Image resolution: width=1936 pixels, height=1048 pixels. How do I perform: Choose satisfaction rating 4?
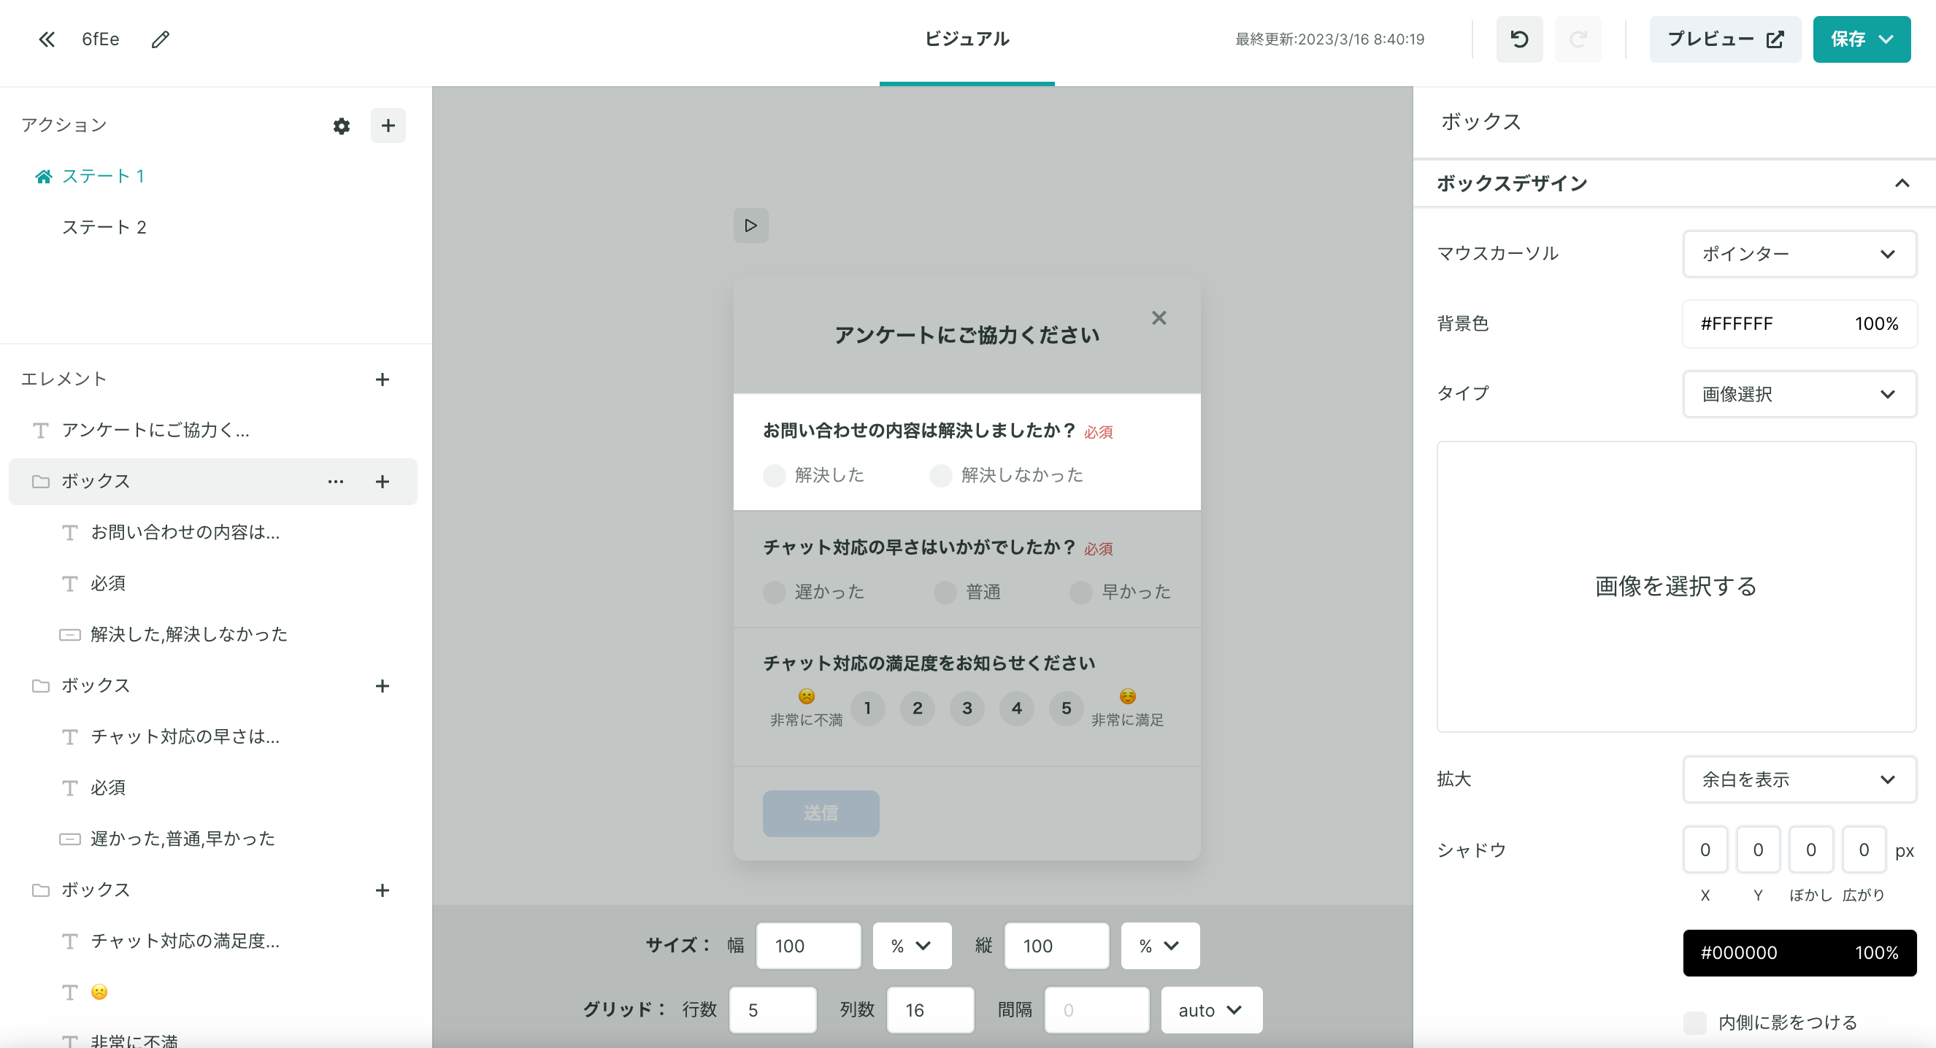click(1016, 708)
